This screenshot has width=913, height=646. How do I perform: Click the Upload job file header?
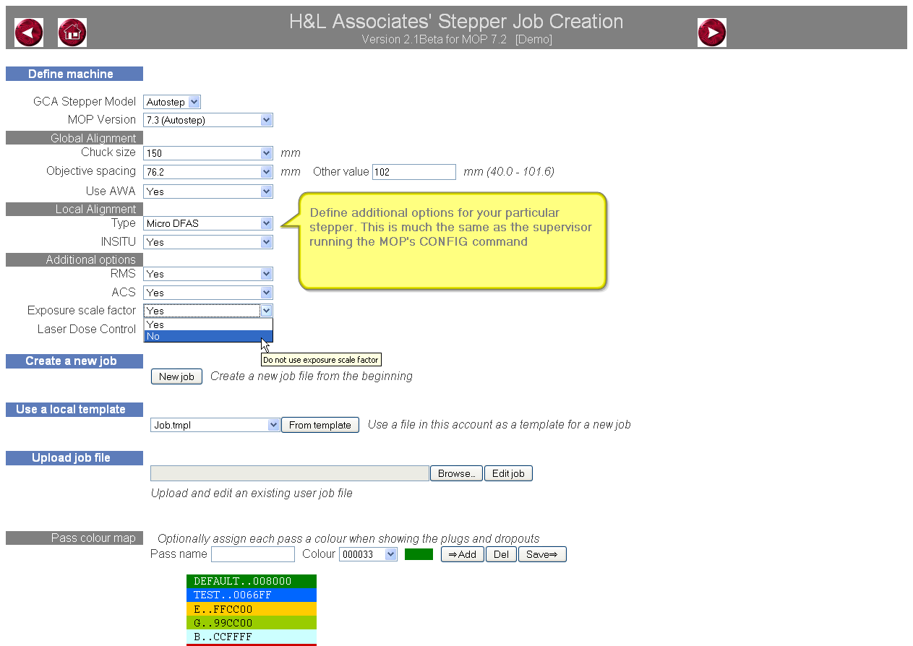[x=74, y=458]
